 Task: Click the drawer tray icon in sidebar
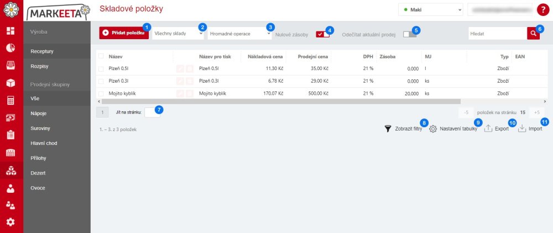(x=11, y=66)
